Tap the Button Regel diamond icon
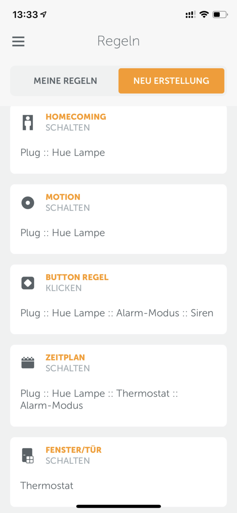This screenshot has height=513, width=237. [x=28, y=283]
